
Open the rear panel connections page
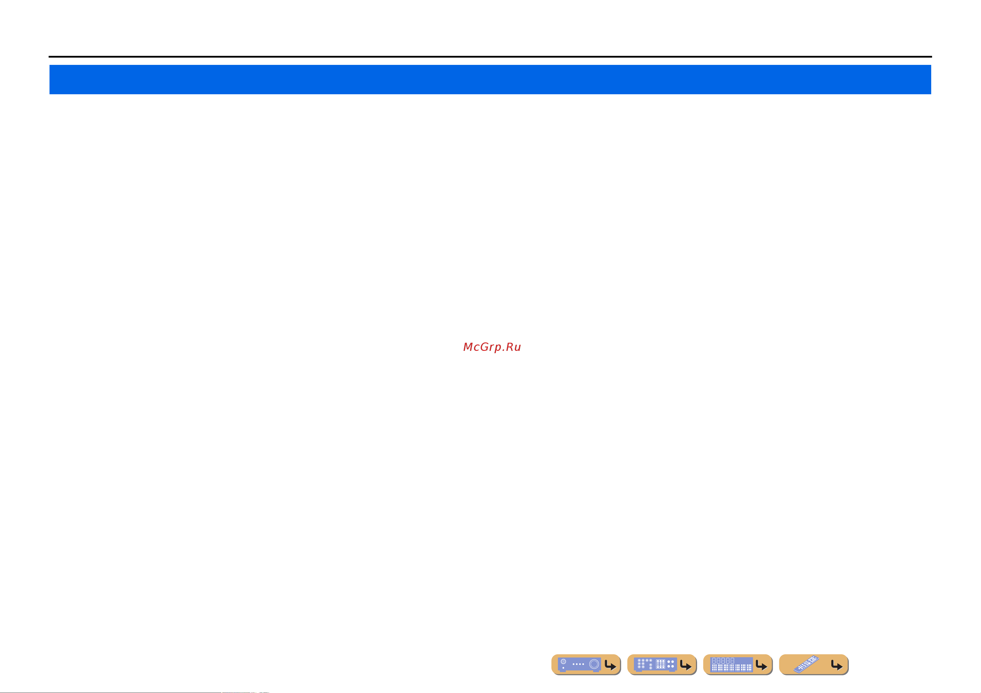(662, 664)
